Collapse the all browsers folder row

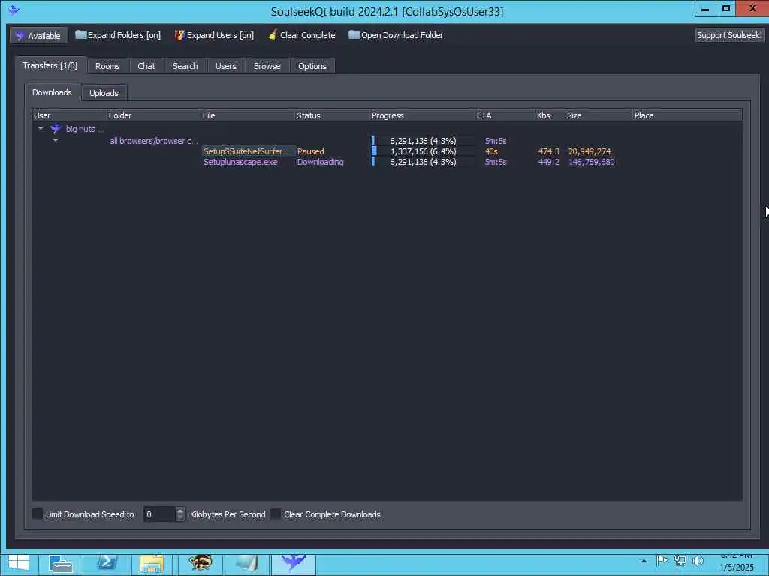coord(56,140)
